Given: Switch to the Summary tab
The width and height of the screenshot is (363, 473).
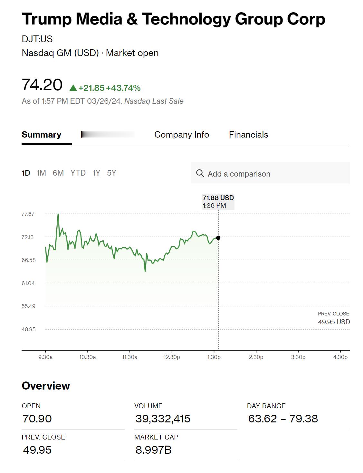Looking at the screenshot, I should pyautogui.click(x=41, y=135).
